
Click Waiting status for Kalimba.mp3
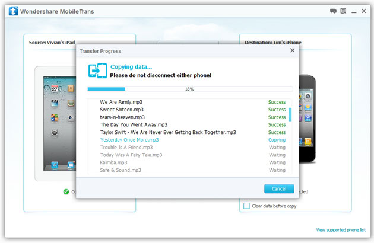click(x=277, y=162)
